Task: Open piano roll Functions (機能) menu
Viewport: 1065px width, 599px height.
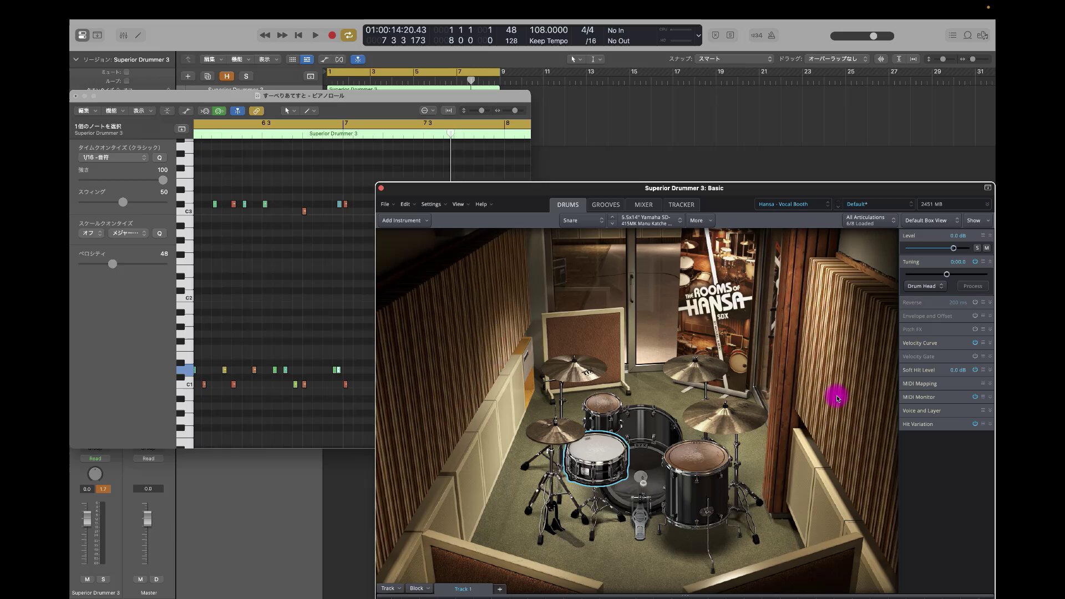Action: pyautogui.click(x=114, y=111)
